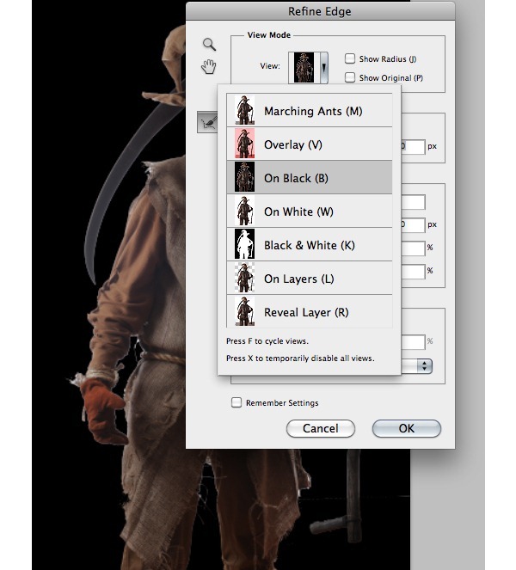Enable the Show Radius (J) checkbox
The image size is (516, 570).
[x=350, y=58]
